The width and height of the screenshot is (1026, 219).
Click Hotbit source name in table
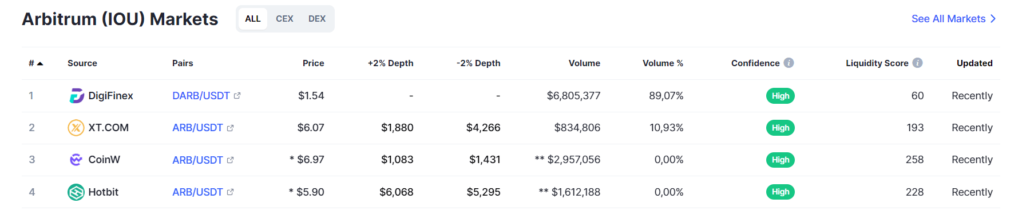[x=103, y=192]
